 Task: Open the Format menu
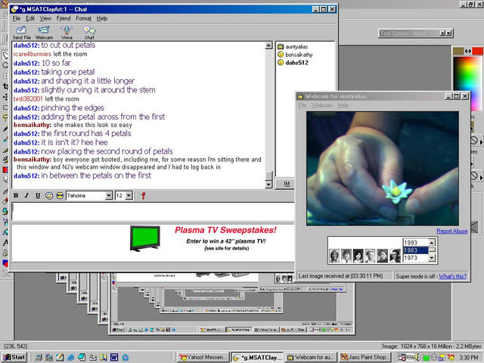tap(84, 18)
